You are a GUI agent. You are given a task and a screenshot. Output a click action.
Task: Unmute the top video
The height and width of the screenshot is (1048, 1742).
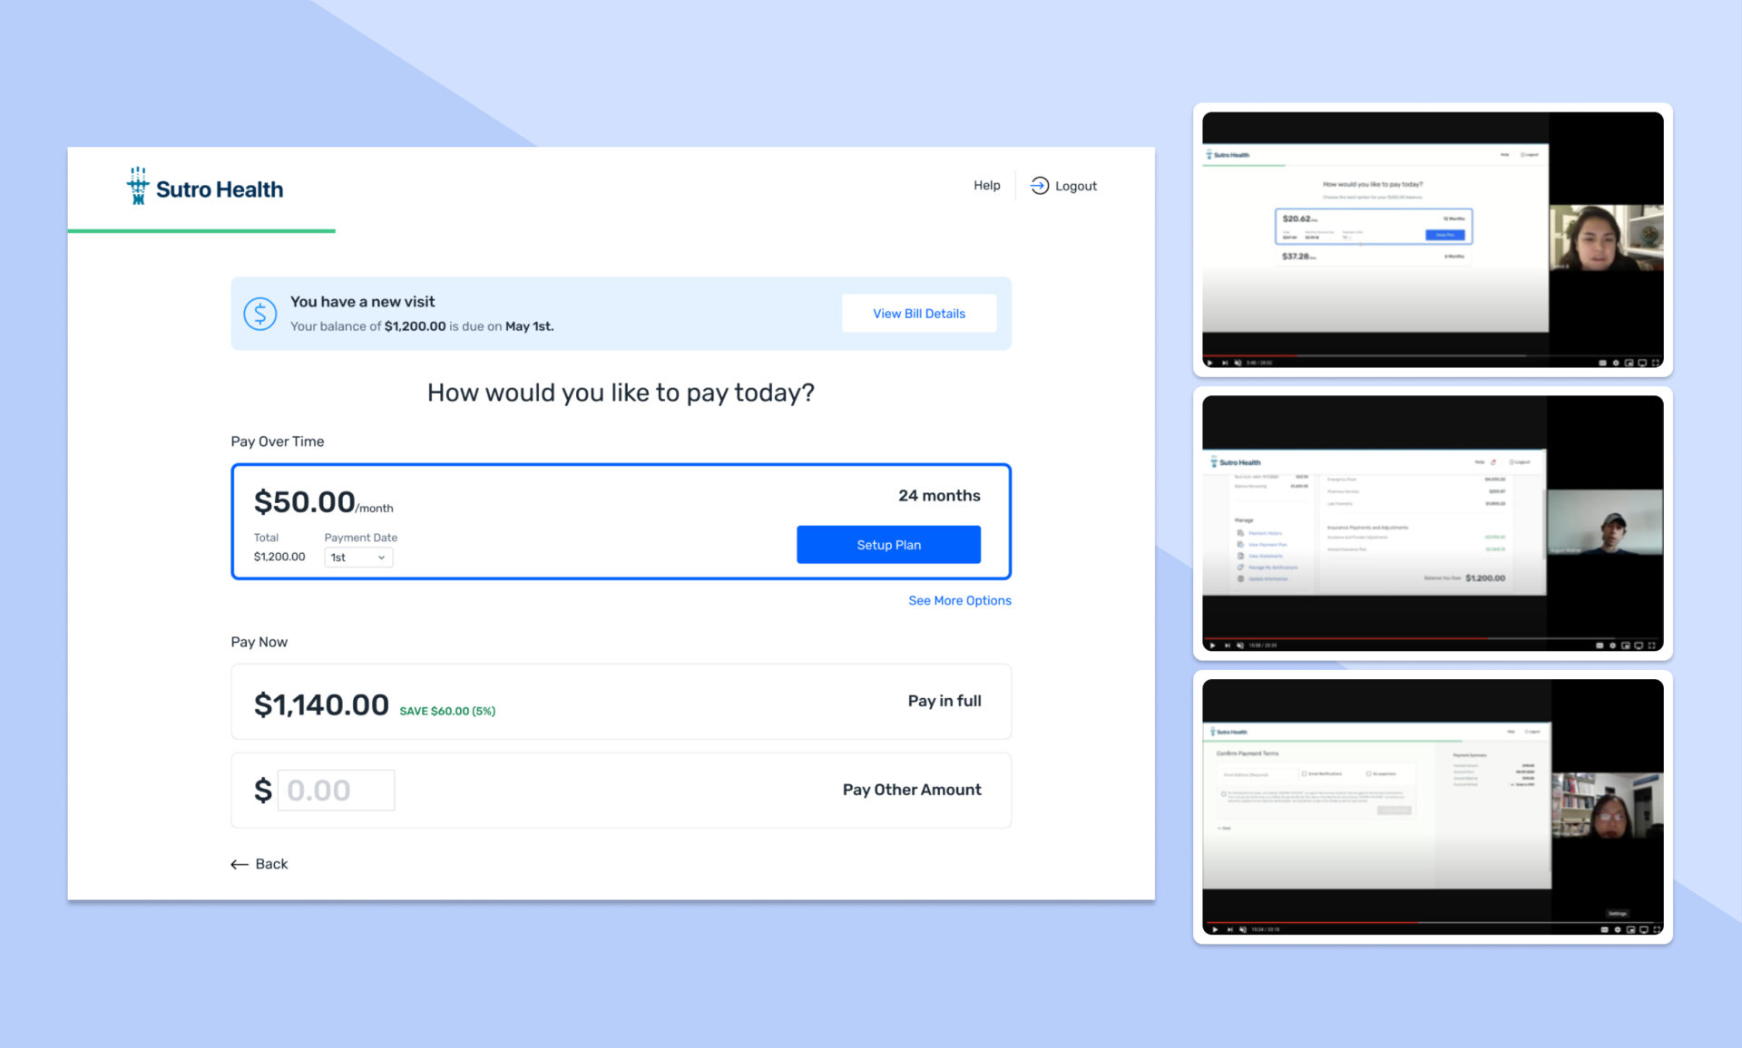click(x=1238, y=363)
